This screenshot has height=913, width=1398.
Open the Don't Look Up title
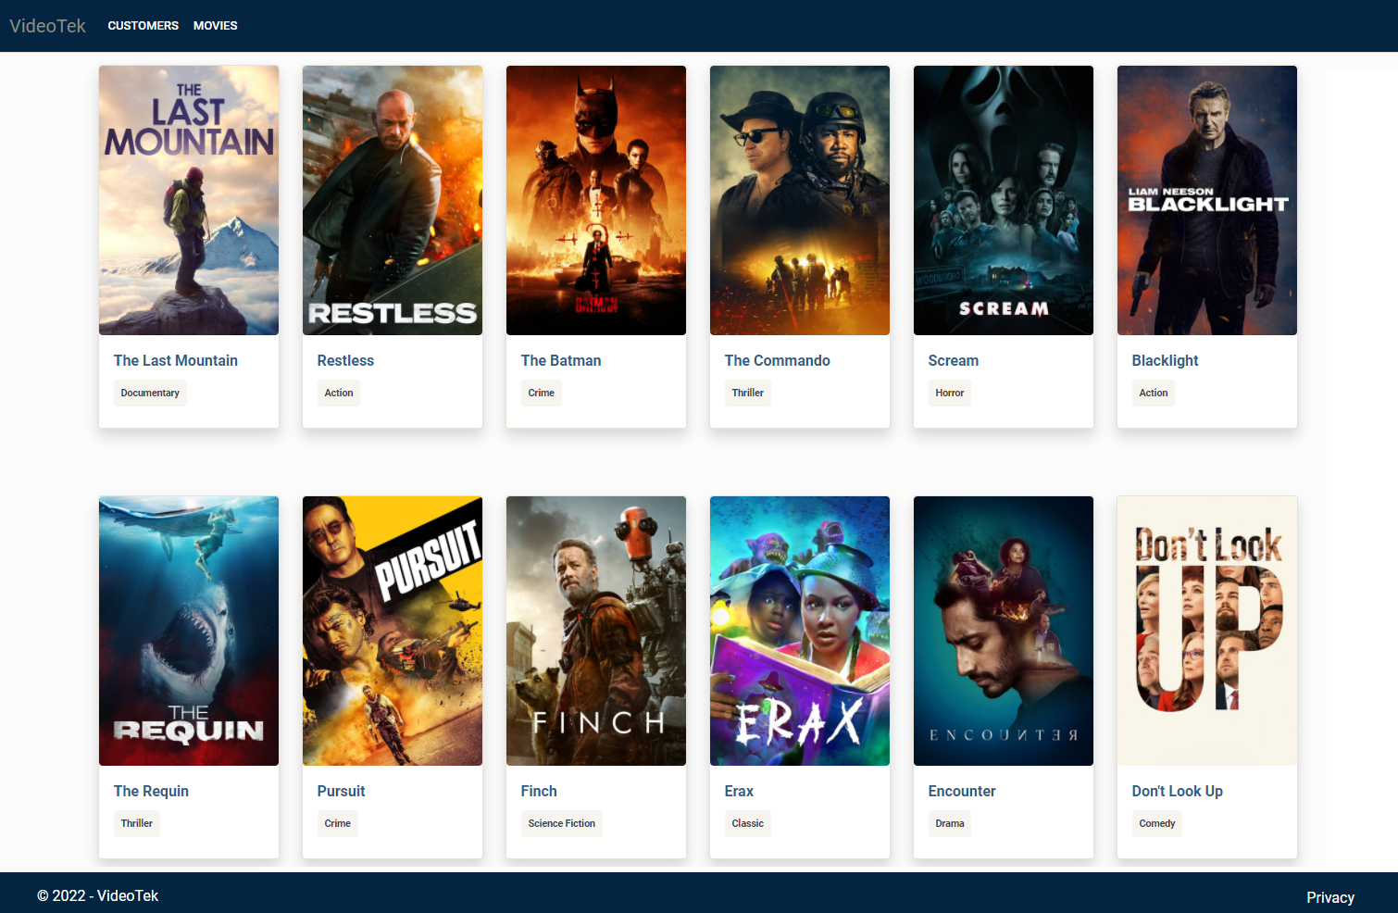click(1178, 792)
